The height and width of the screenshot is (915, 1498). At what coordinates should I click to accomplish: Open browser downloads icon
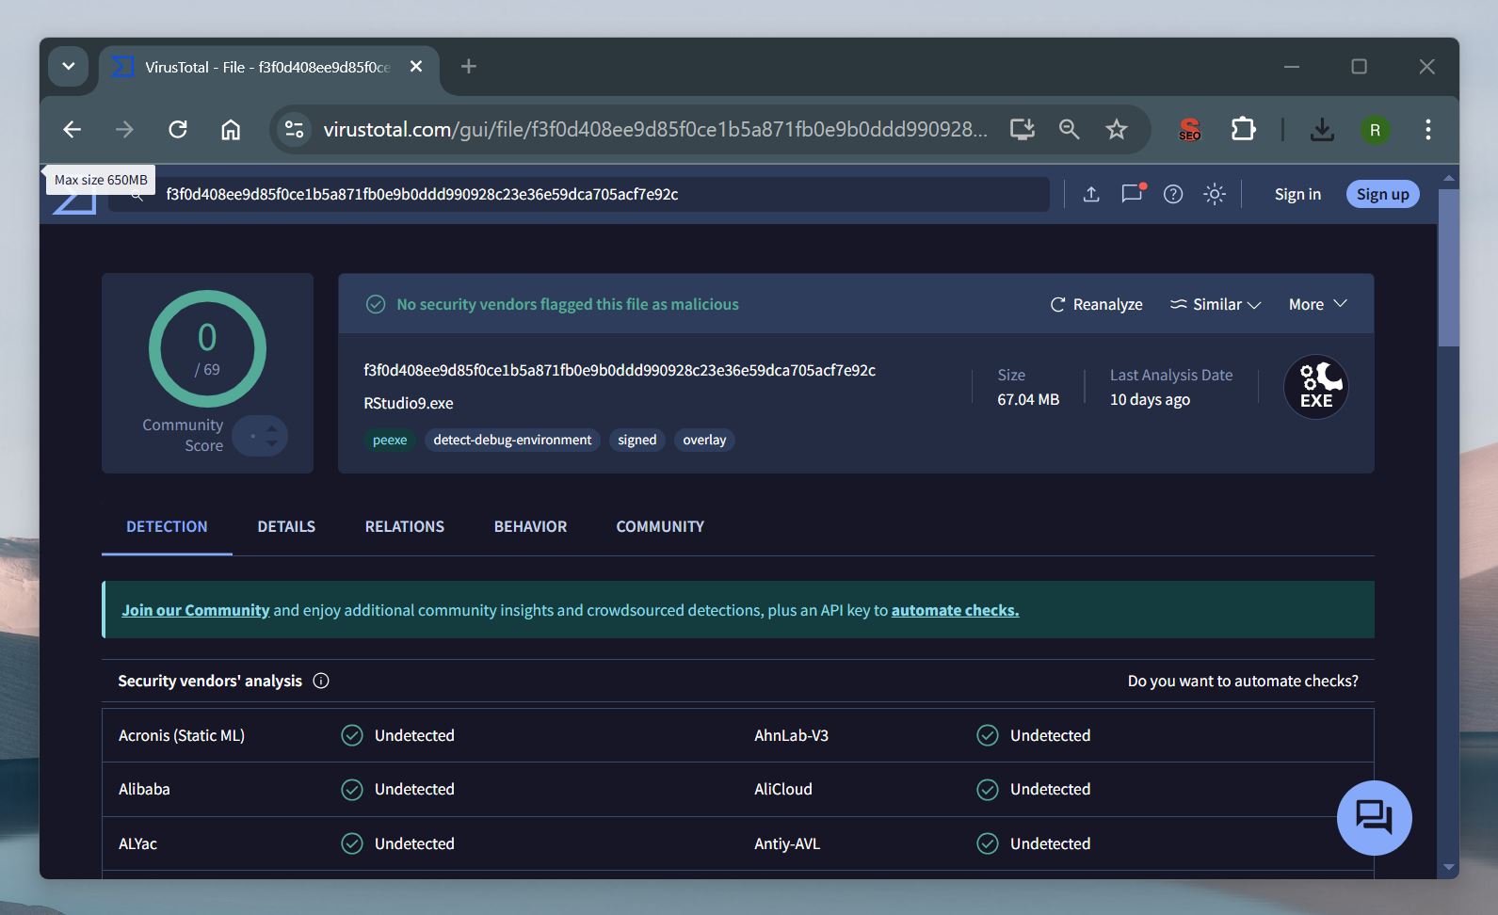[1322, 130]
